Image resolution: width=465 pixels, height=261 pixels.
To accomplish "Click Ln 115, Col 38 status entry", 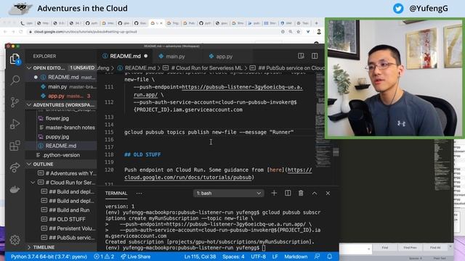I will tap(201, 257).
